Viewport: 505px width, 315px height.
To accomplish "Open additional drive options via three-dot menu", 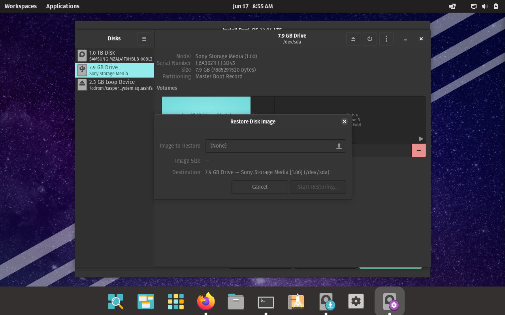I will pyautogui.click(x=386, y=39).
